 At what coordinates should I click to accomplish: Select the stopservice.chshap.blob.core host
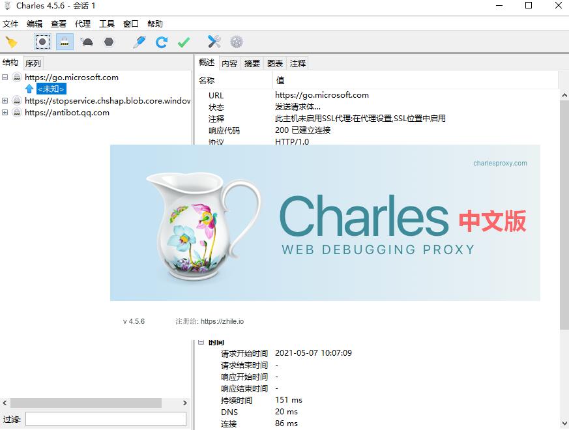(x=108, y=100)
